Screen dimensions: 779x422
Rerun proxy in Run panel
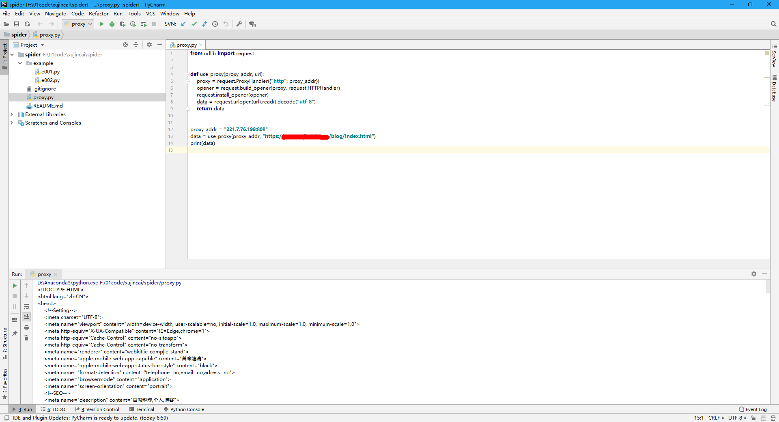(x=15, y=286)
